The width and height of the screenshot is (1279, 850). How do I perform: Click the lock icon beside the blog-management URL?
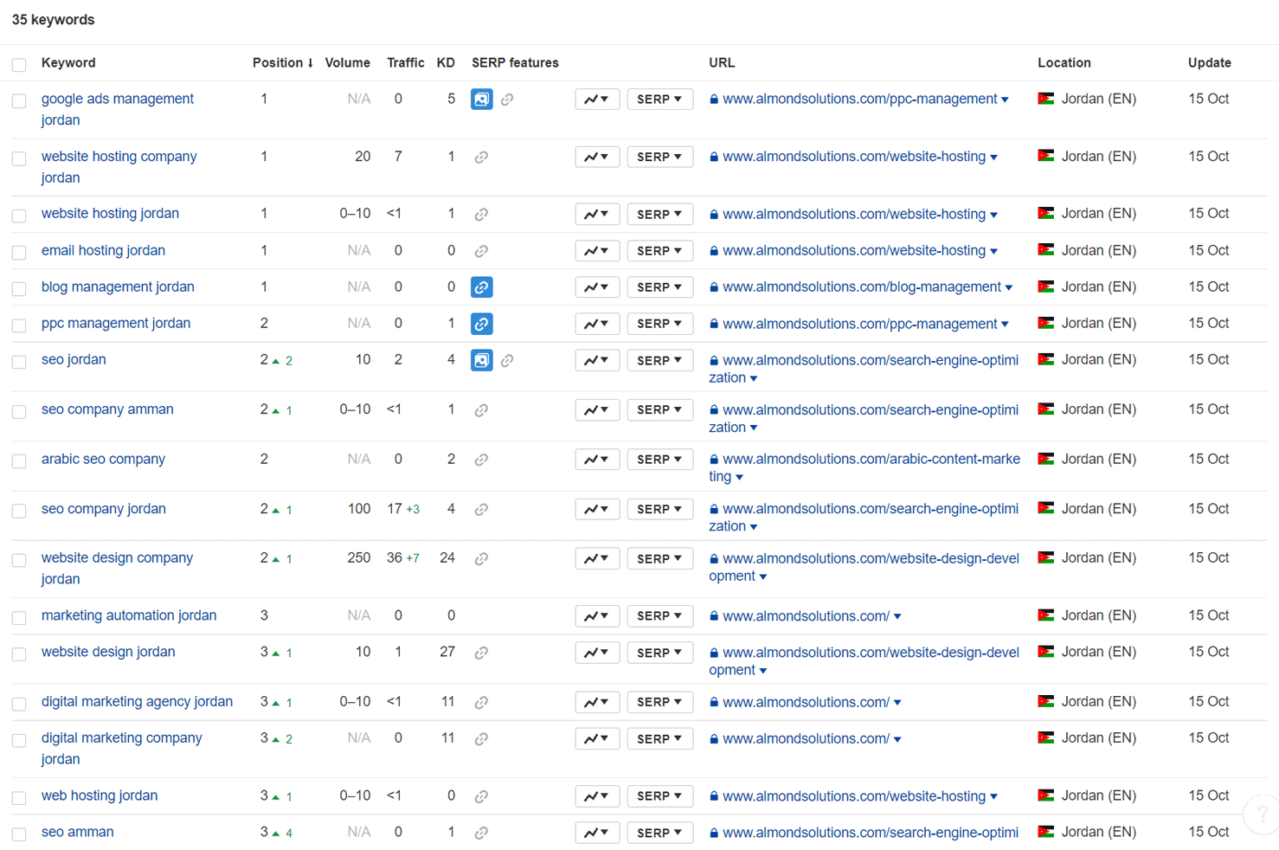(x=714, y=287)
